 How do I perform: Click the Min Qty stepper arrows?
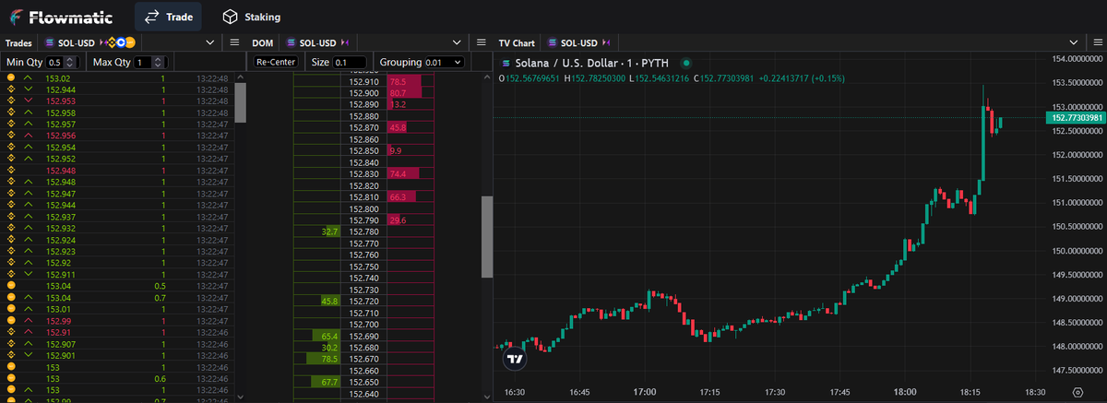70,62
